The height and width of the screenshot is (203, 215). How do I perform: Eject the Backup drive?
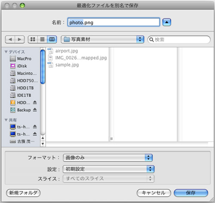[x=35, y=110]
